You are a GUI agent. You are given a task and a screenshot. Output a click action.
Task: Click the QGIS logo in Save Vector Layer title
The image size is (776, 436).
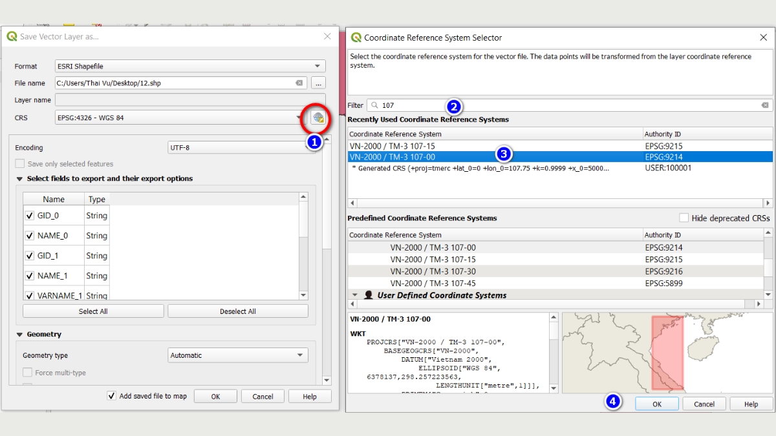(x=11, y=36)
